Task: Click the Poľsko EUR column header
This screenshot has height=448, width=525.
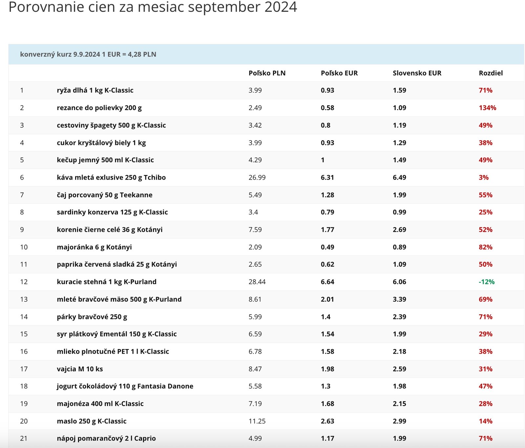Action: coord(339,73)
